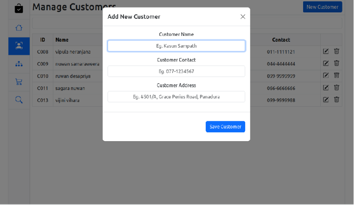Click the Search magnifier icon in sidebar
This screenshot has height=205, width=354.
click(x=19, y=100)
